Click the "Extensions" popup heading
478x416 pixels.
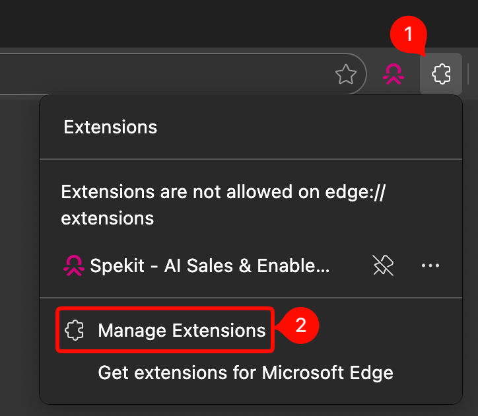click(110, 127)
